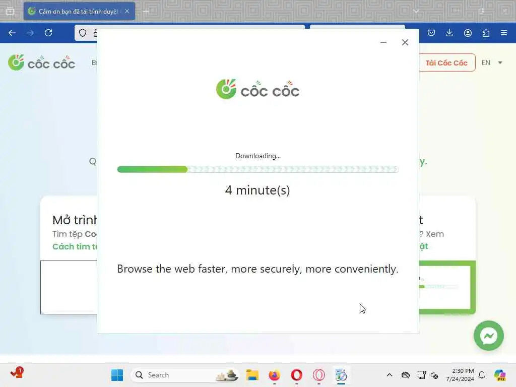The width and height of the screenshot is (516, 387).
Task: Close the Cốc Cốc browser tab
Action: tap(127, 11)
